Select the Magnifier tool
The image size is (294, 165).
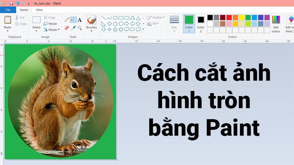[x=80, y=28]
